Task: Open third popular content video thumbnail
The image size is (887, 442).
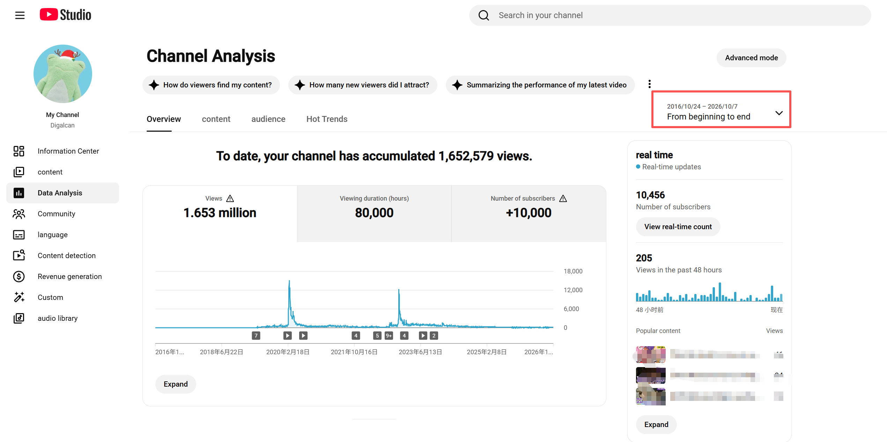Action: 651,396
